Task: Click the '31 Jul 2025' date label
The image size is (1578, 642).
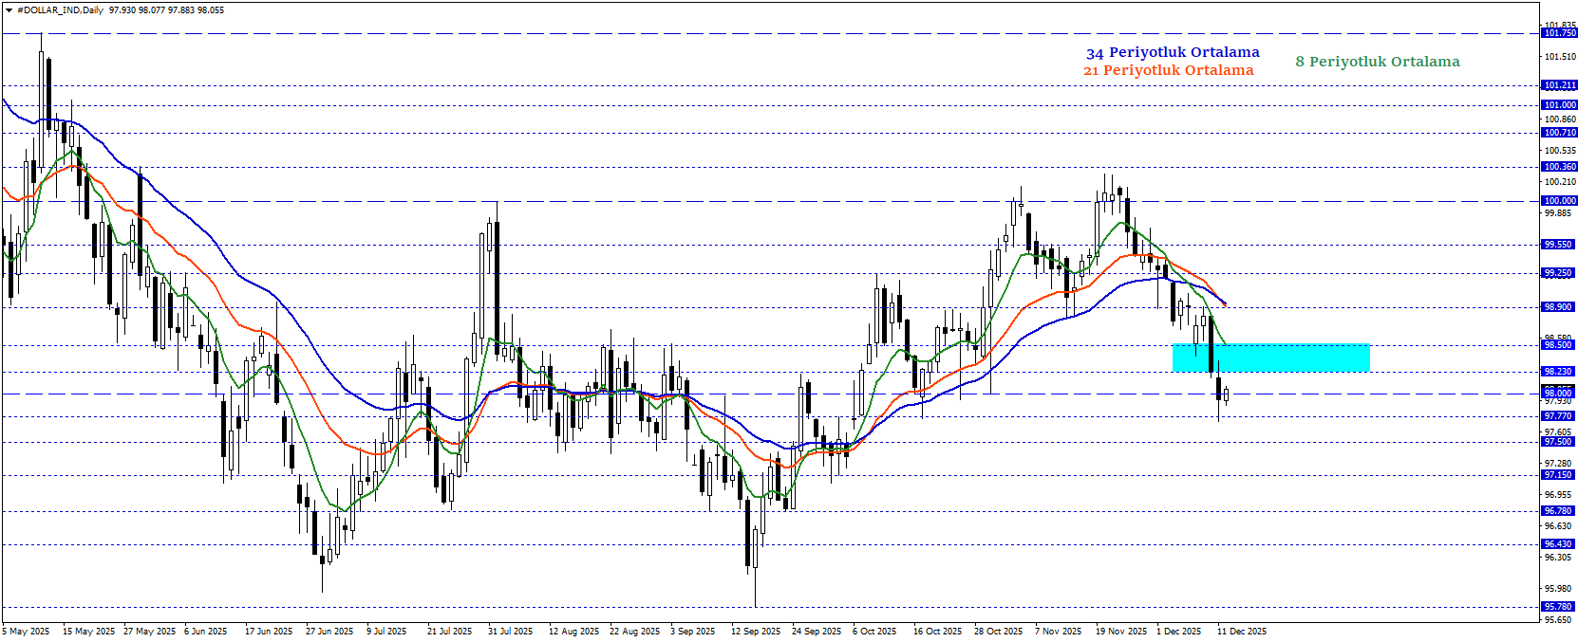Action: tap(510, 632)
